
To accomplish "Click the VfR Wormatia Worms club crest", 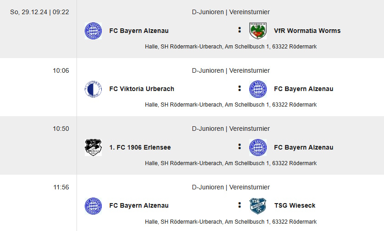I will 258,31.
